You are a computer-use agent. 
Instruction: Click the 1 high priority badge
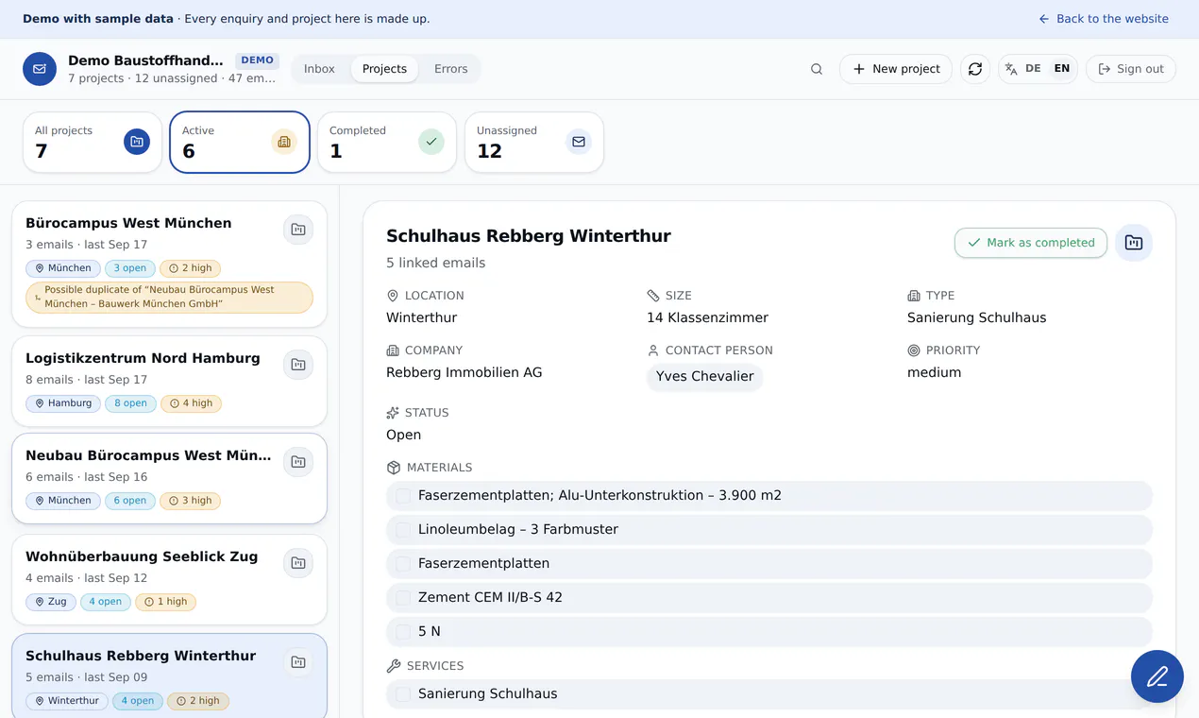pos(165,602)
